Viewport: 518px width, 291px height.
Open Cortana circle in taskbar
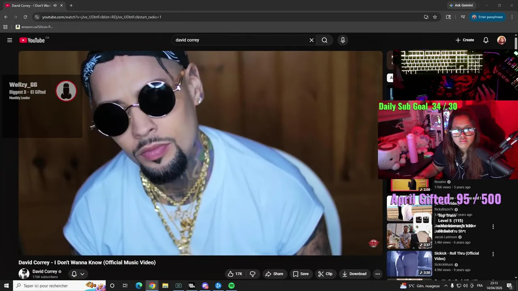point(112,286)
